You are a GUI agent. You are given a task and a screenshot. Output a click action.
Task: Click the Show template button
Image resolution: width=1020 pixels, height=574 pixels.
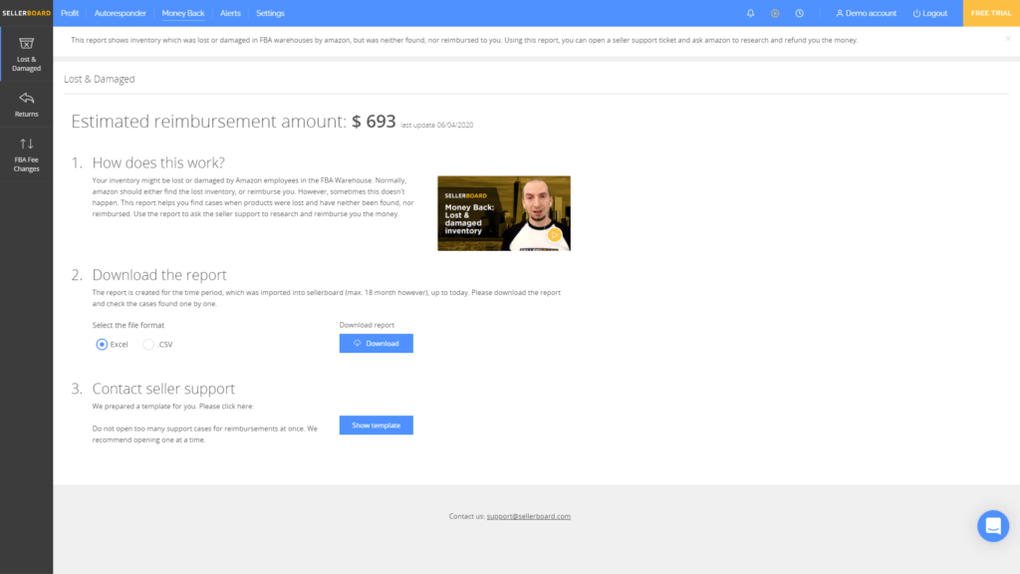[376, 426]
